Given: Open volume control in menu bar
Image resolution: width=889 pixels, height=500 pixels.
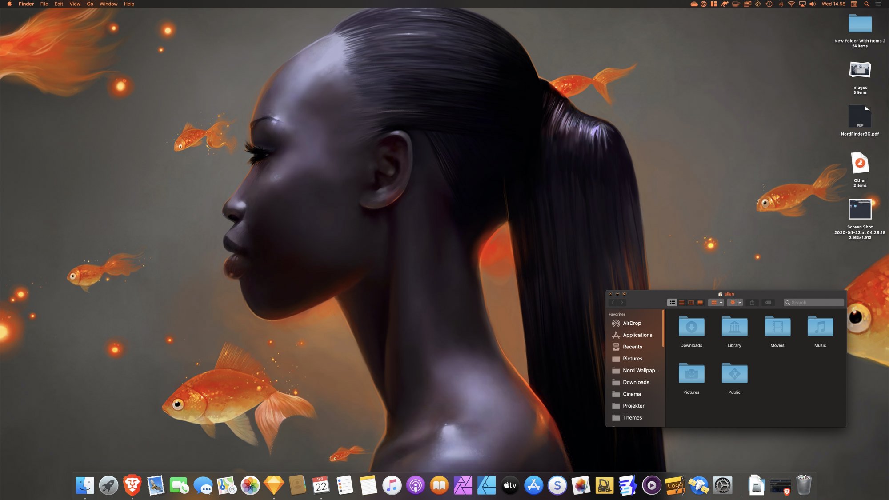Looking at the screenshot, I should point(813,4).
